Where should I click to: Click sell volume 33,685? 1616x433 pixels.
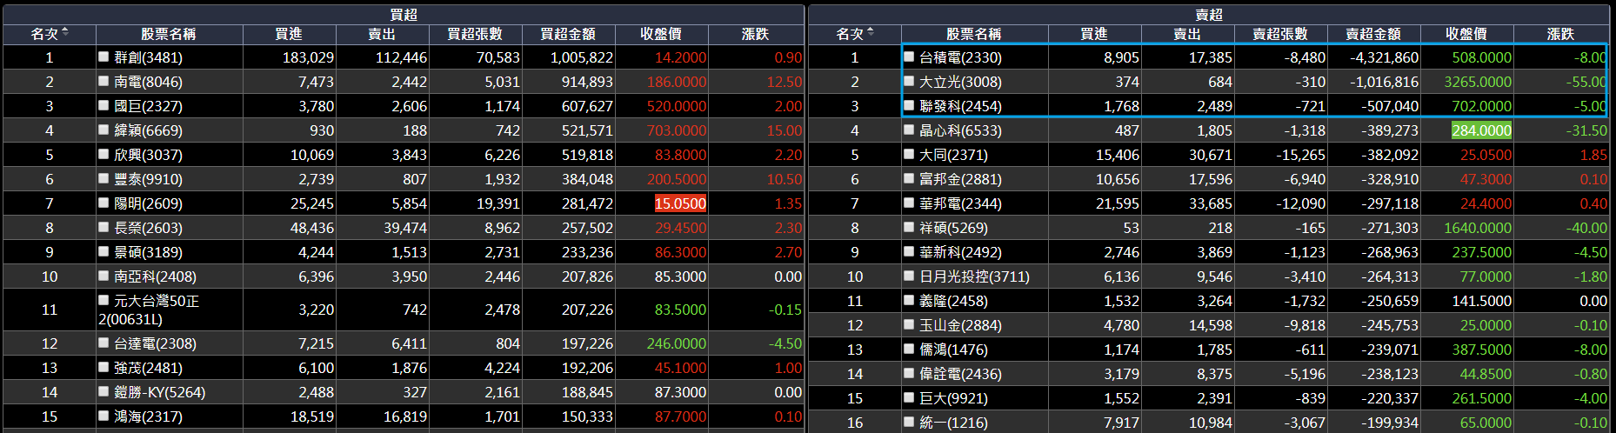click(x=1211, y=203)
